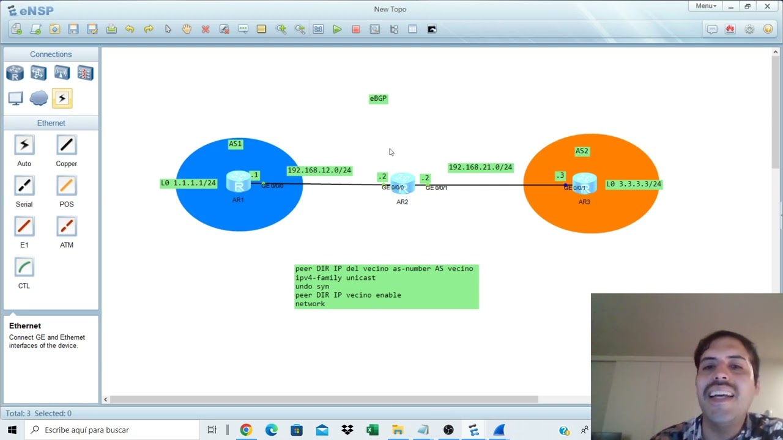Click the left scroll arrow under canvas
The image size is (783, 440).
point(105,400)
